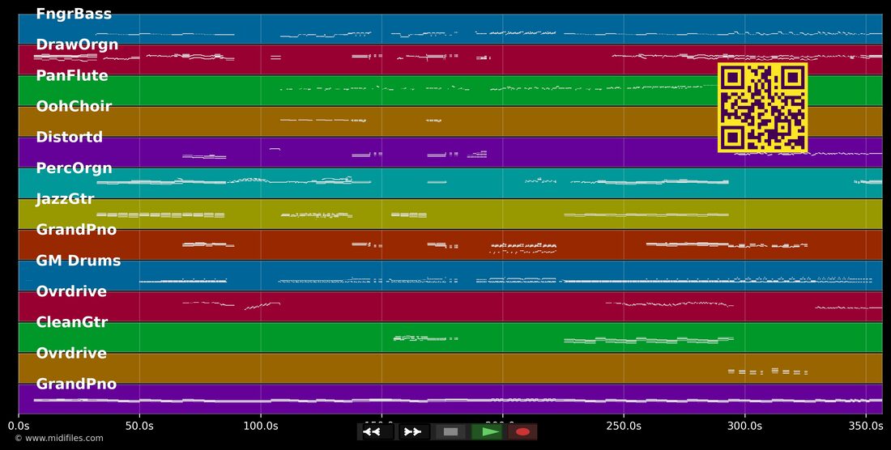Select the CleanGtr track label
Screen dimensions: 891x450
(x=72, y=322)
